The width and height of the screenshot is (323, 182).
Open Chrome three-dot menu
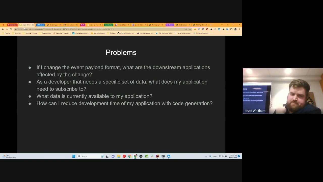coord(239,29)
